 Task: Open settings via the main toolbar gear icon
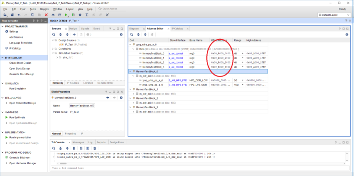80,15
